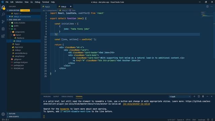Open the Manage gear at the activity bar bottom
The height and width of the screenshot is (121, 215).
pos(3,114)
